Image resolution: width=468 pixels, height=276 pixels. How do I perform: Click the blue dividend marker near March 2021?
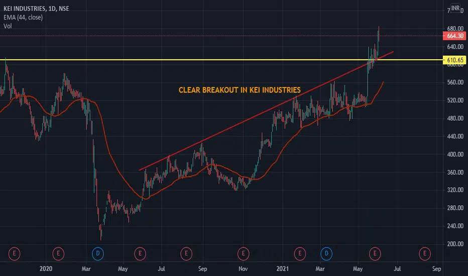tap(326, 254)
